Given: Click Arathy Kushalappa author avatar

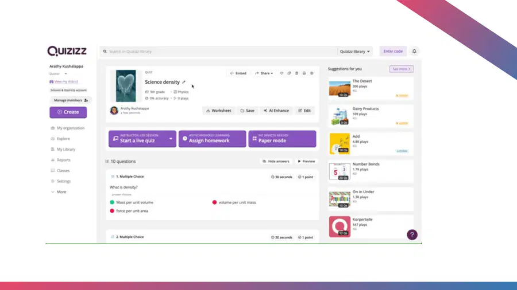Looking at the screenshot, I should coord(114,111).
